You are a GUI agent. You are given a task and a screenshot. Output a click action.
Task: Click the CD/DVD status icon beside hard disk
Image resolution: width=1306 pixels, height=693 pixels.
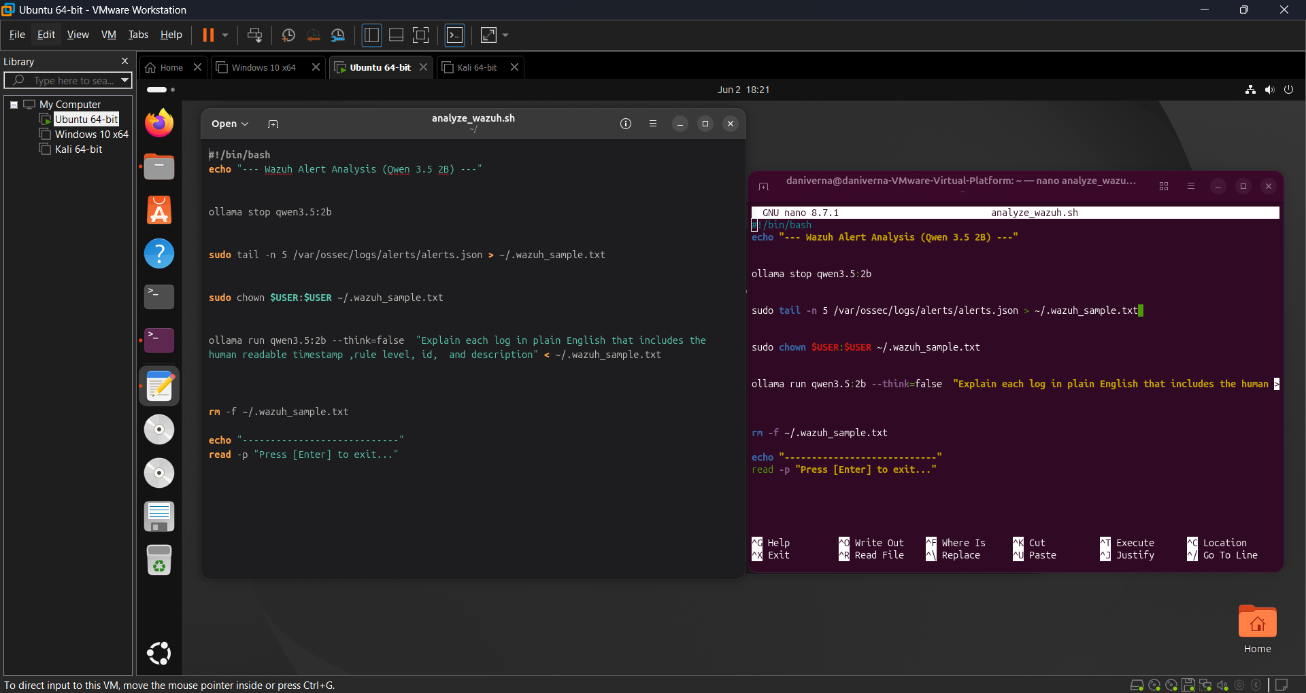tap(1154, 685)
